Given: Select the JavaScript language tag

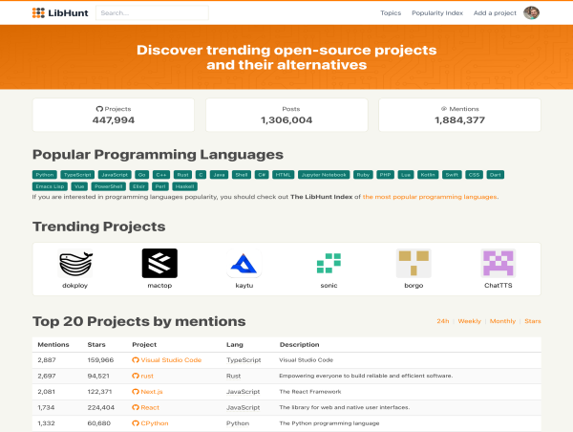Looking at the screenshot, I should coord(115,175).
